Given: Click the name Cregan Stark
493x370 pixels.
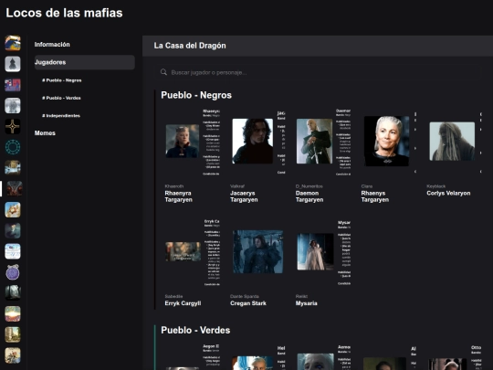Looking at the screenshot, I should (248, 303).
